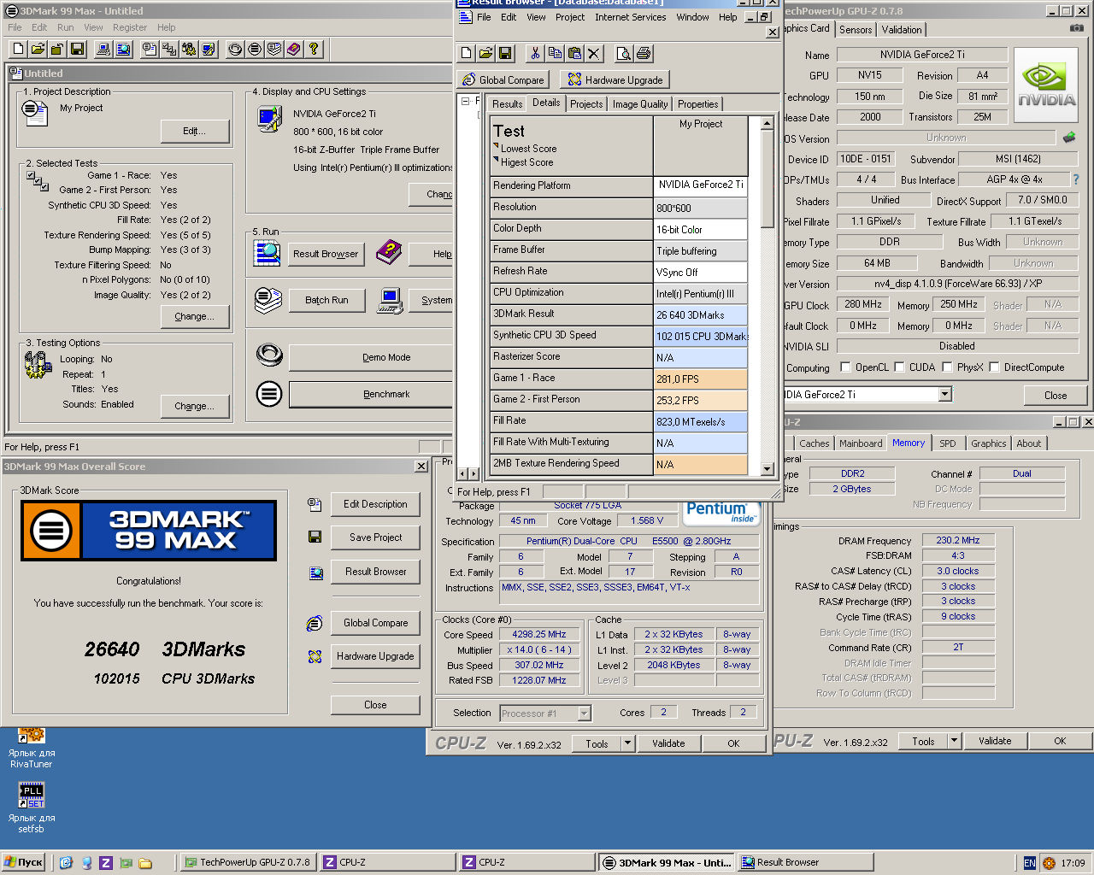This screenshot has height=875, width=1094.
Task: Click Cut scissors icon in Result Browser toolbar
Action: [x=535, y=53]
